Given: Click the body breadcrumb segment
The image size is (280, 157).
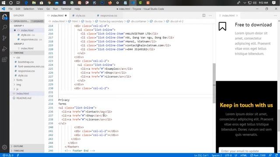Looking at the screenshot, I should pos(88,21).
